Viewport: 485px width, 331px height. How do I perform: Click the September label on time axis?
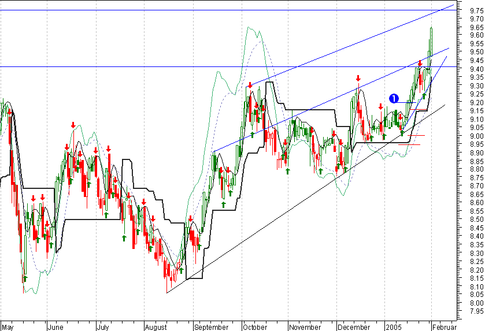point(211,327)
